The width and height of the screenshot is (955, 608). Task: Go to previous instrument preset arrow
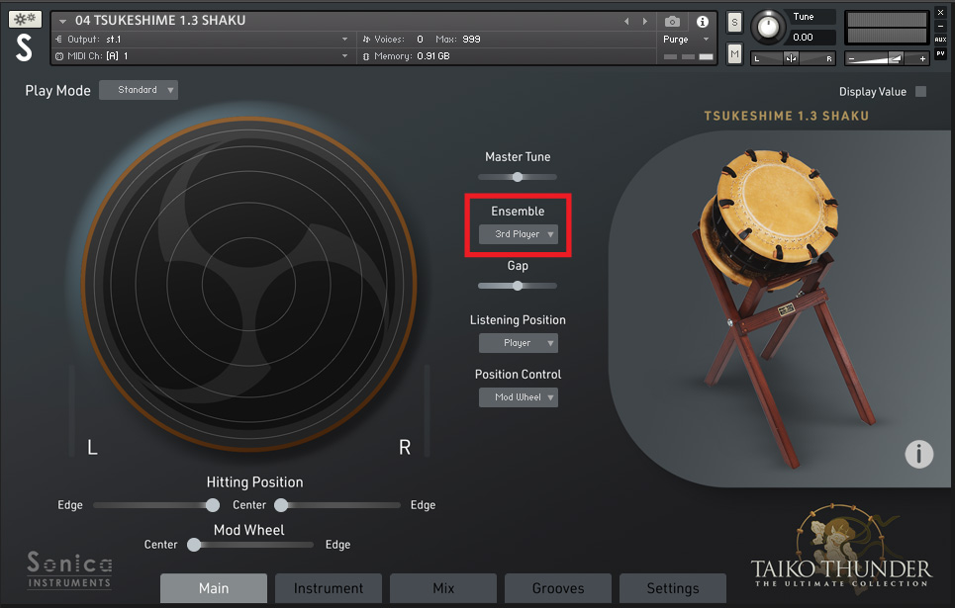click(x=626, y=22)
